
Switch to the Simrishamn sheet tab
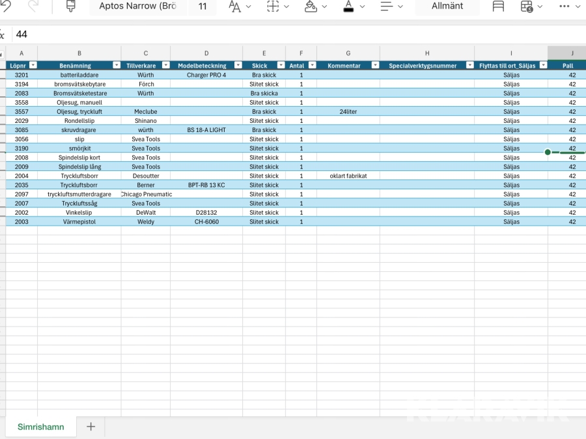[41, 427]
